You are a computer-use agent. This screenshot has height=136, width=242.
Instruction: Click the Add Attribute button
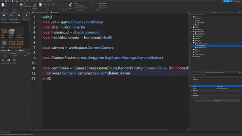(217, 101)
